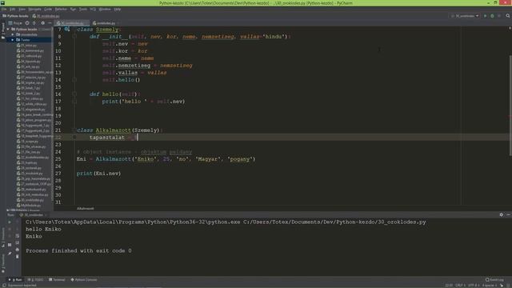Toggle the Favorites side tool window stripe
This screenshot has width=512, height=288.
tap(3, 263)
